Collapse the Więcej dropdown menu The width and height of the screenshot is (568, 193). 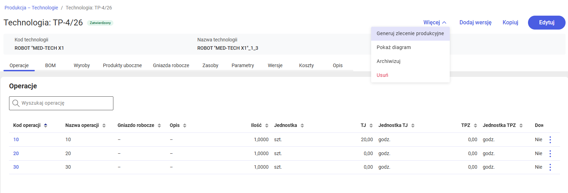[x=435, y=23]
